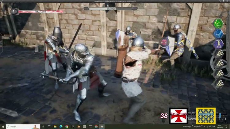Open Blender from the taskbar
The width and height of the screenshot is (230, 129).
(x=79, y=127)
